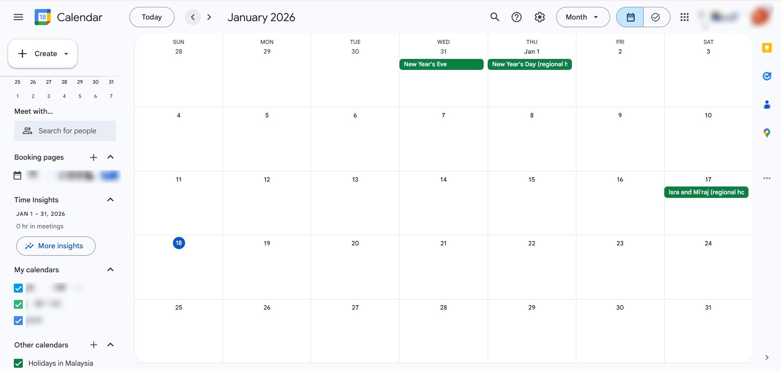Switch to Tasks view tab
This screenshot has height=371, width=781.
coord(656,17)
